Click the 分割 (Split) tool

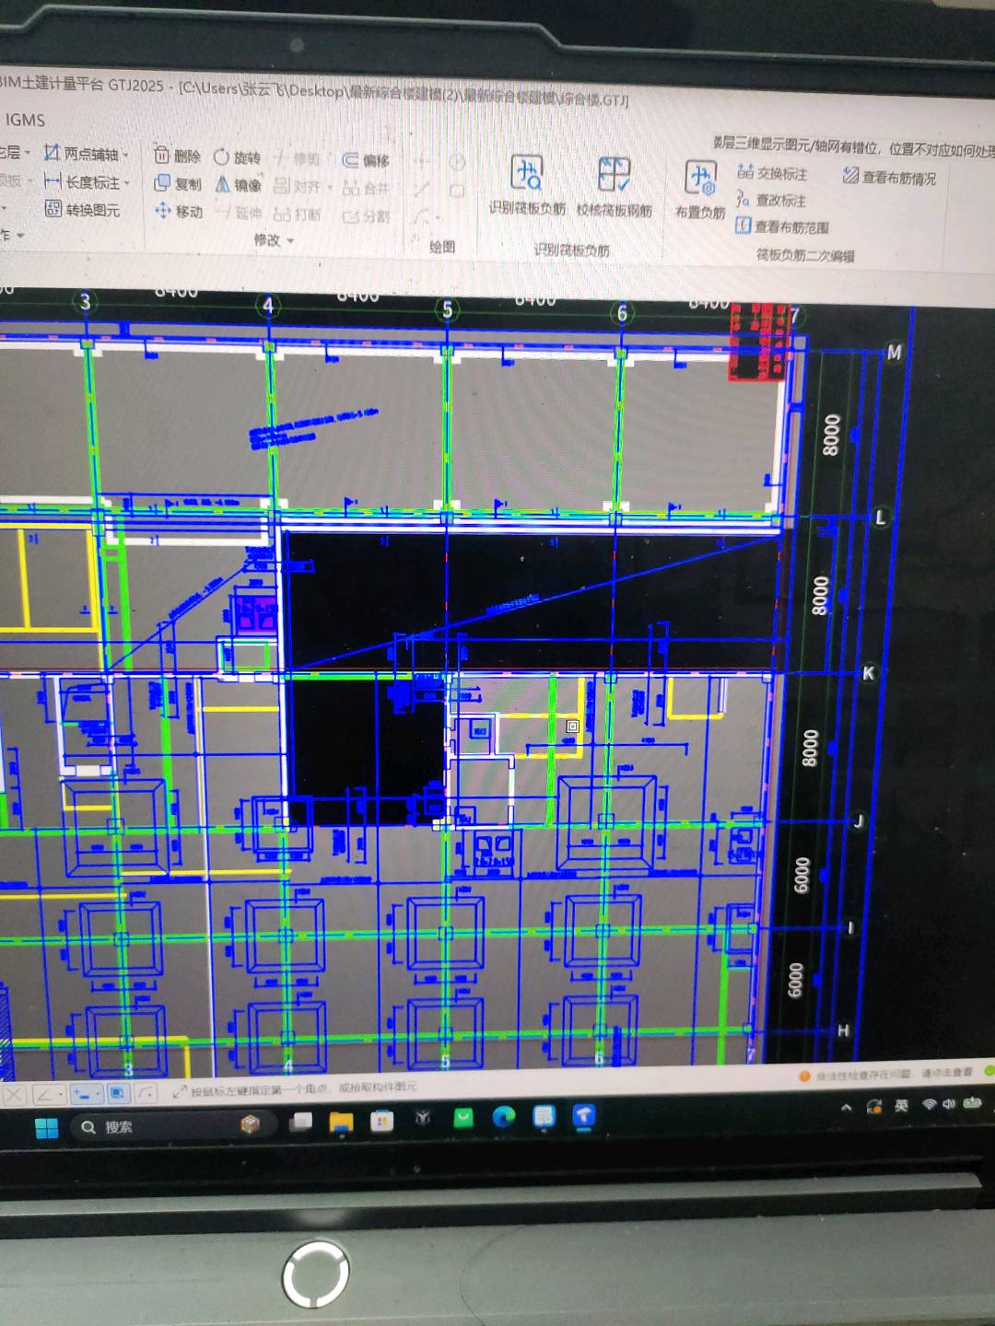pos(366,216)
